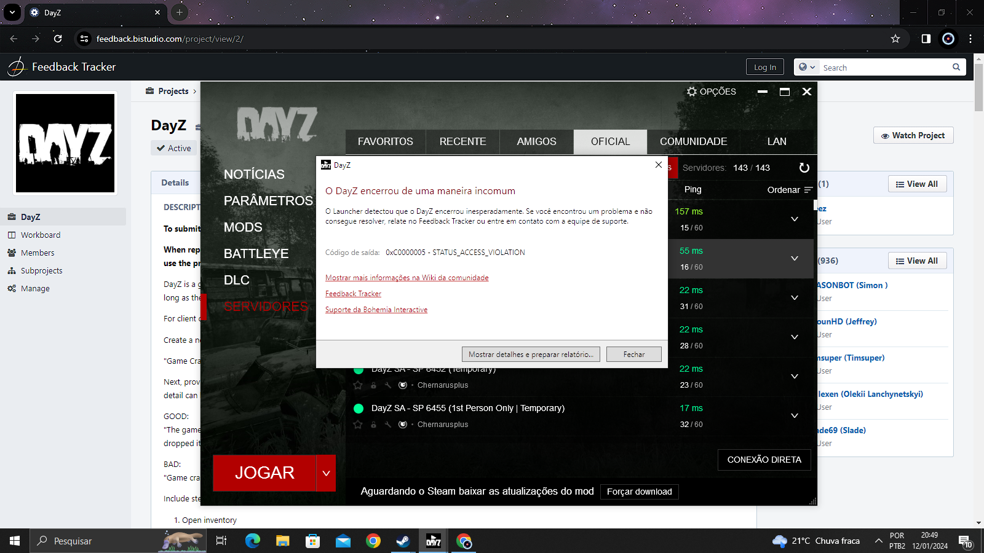Open the community Wiki information link
The image size is (984, 553).
tap(407, 278)
